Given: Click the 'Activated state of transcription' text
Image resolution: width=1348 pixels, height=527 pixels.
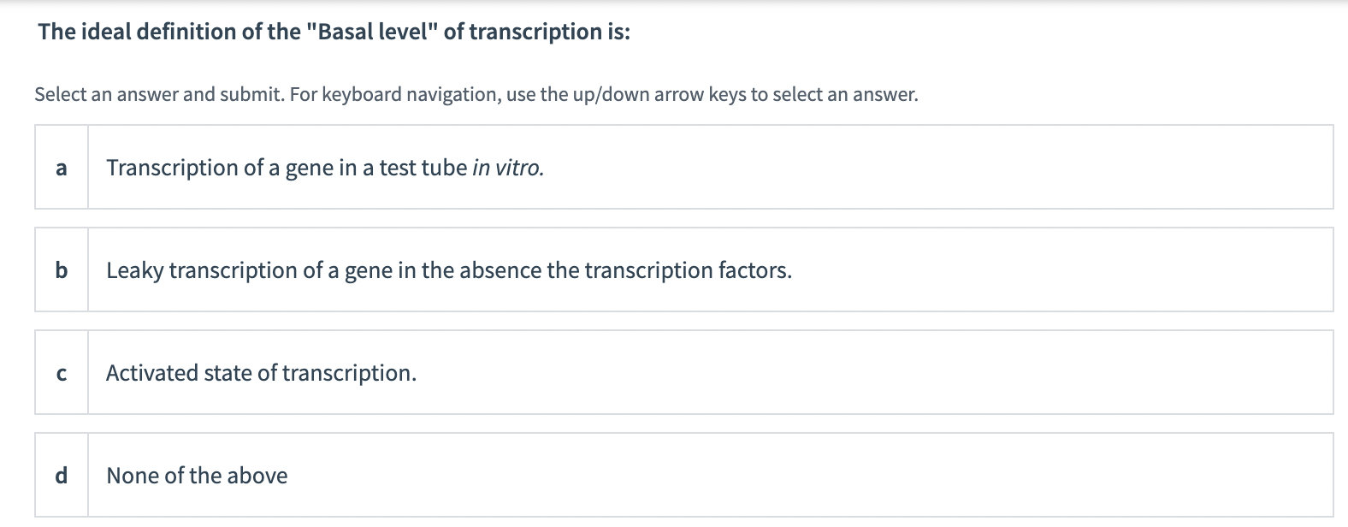Looking at the screenshot, I should pos(261,373).
